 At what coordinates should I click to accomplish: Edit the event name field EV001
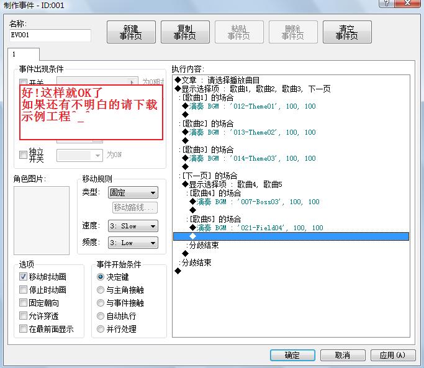click(50, 35)
